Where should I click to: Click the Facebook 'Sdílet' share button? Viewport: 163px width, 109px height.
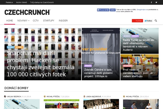pos(113,10)
